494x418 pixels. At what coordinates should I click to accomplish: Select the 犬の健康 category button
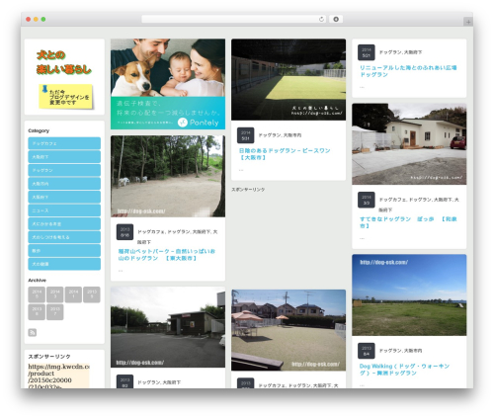[64, 264]
